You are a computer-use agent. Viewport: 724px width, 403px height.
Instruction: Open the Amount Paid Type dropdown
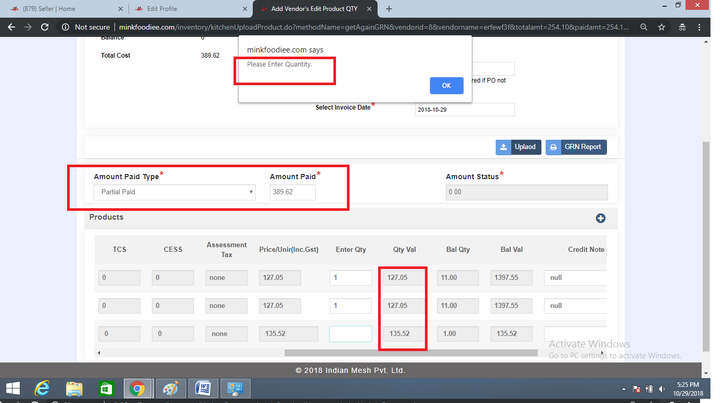click(x=175, y=192)
